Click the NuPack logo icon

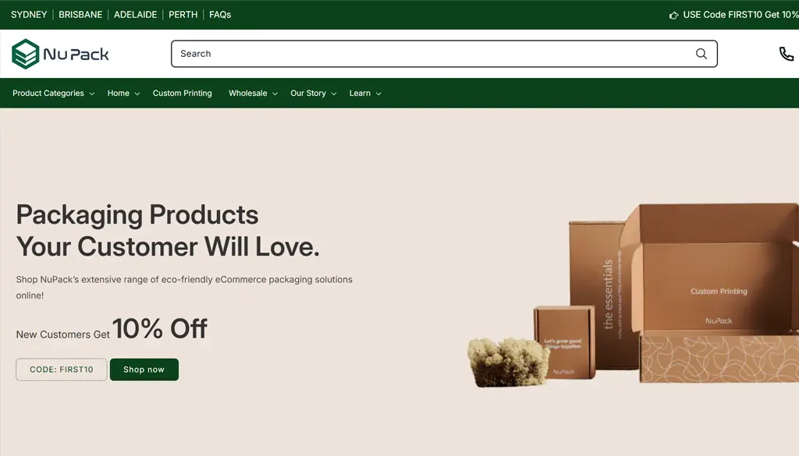click(26, 54)
